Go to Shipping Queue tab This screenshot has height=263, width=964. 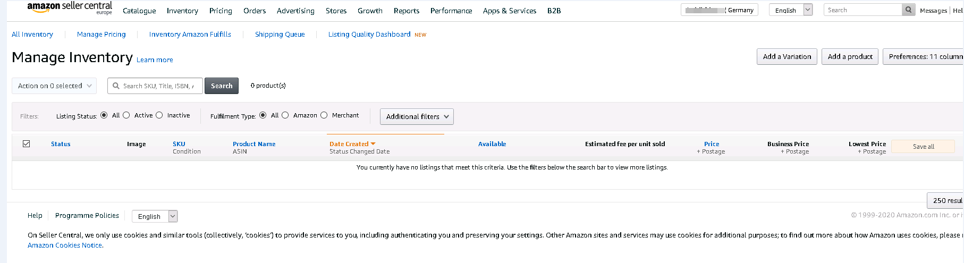280,34
